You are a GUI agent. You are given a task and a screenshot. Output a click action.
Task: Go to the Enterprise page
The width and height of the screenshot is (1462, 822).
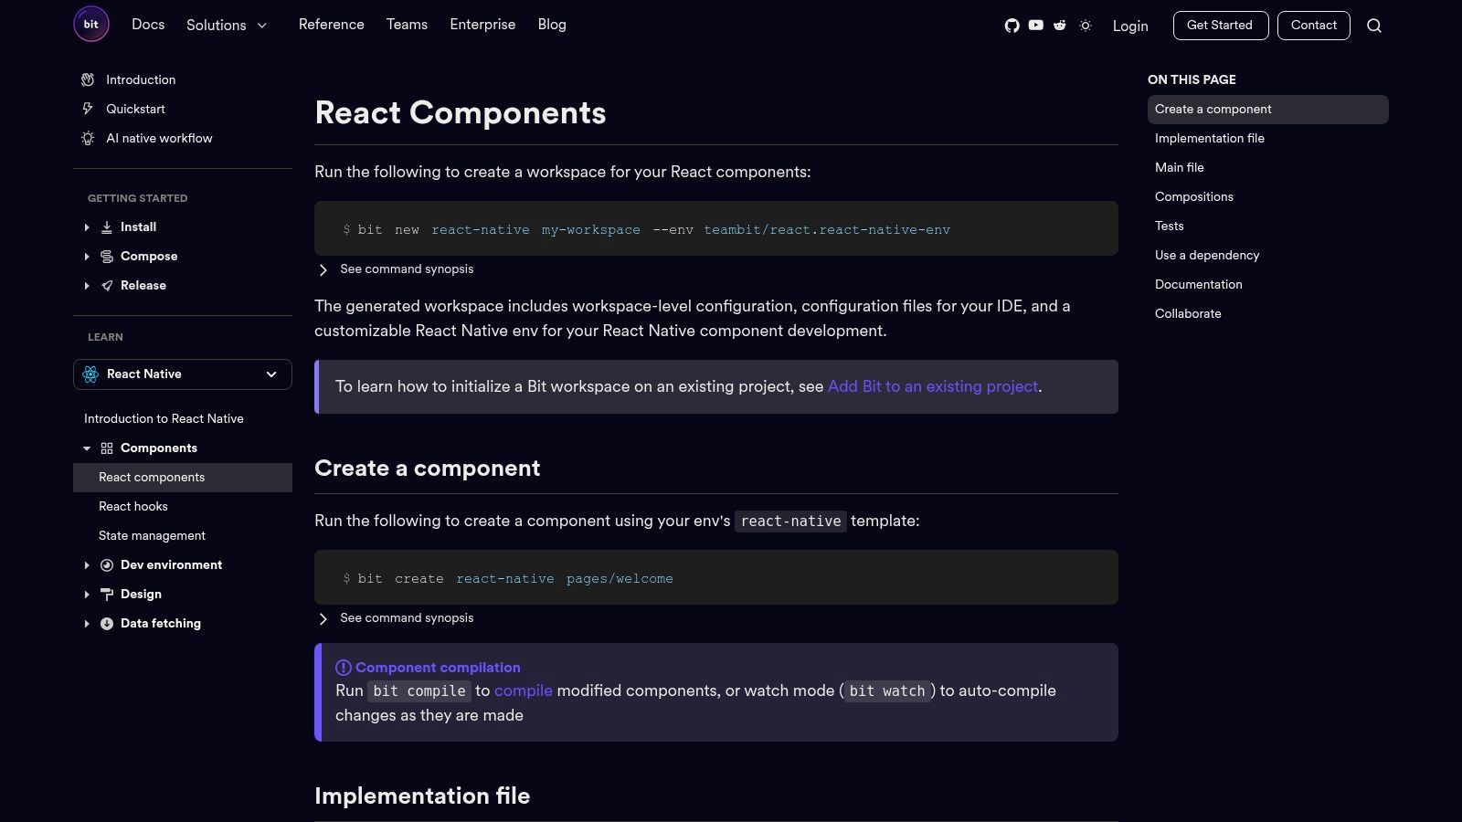point(482,25)
